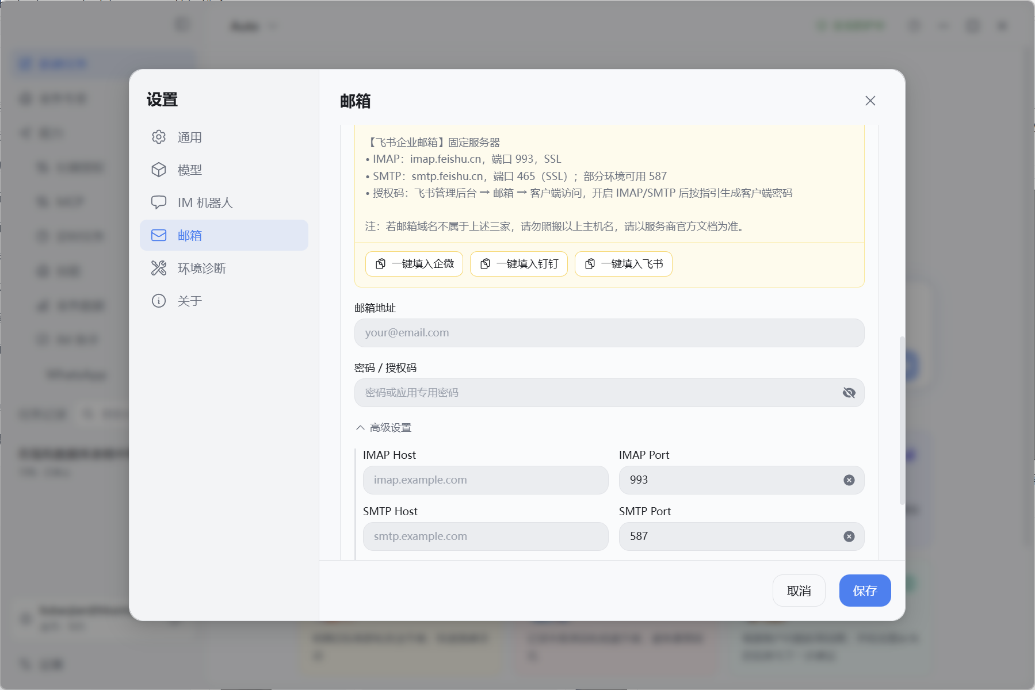Click the chat bubble icon beside IM 机器人
This screenshot has height=690, width=1035.
tap(159, 202)
